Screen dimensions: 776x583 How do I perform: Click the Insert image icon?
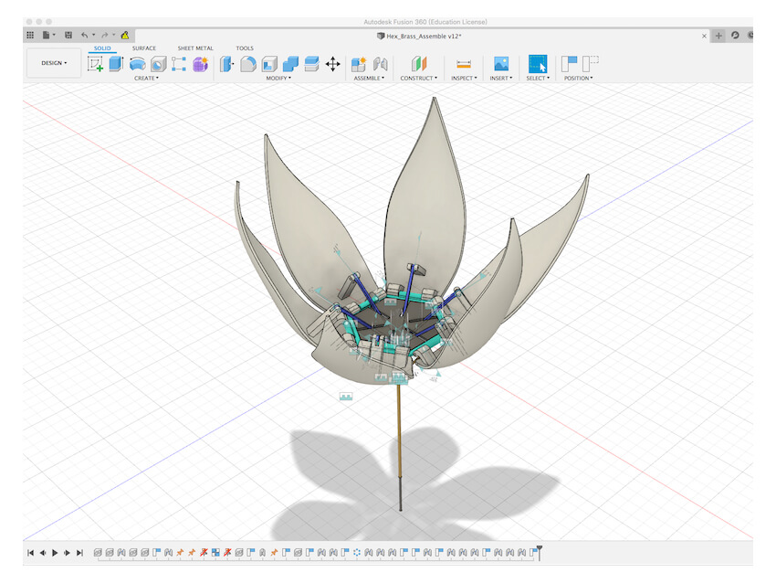[x=500, y=64]
